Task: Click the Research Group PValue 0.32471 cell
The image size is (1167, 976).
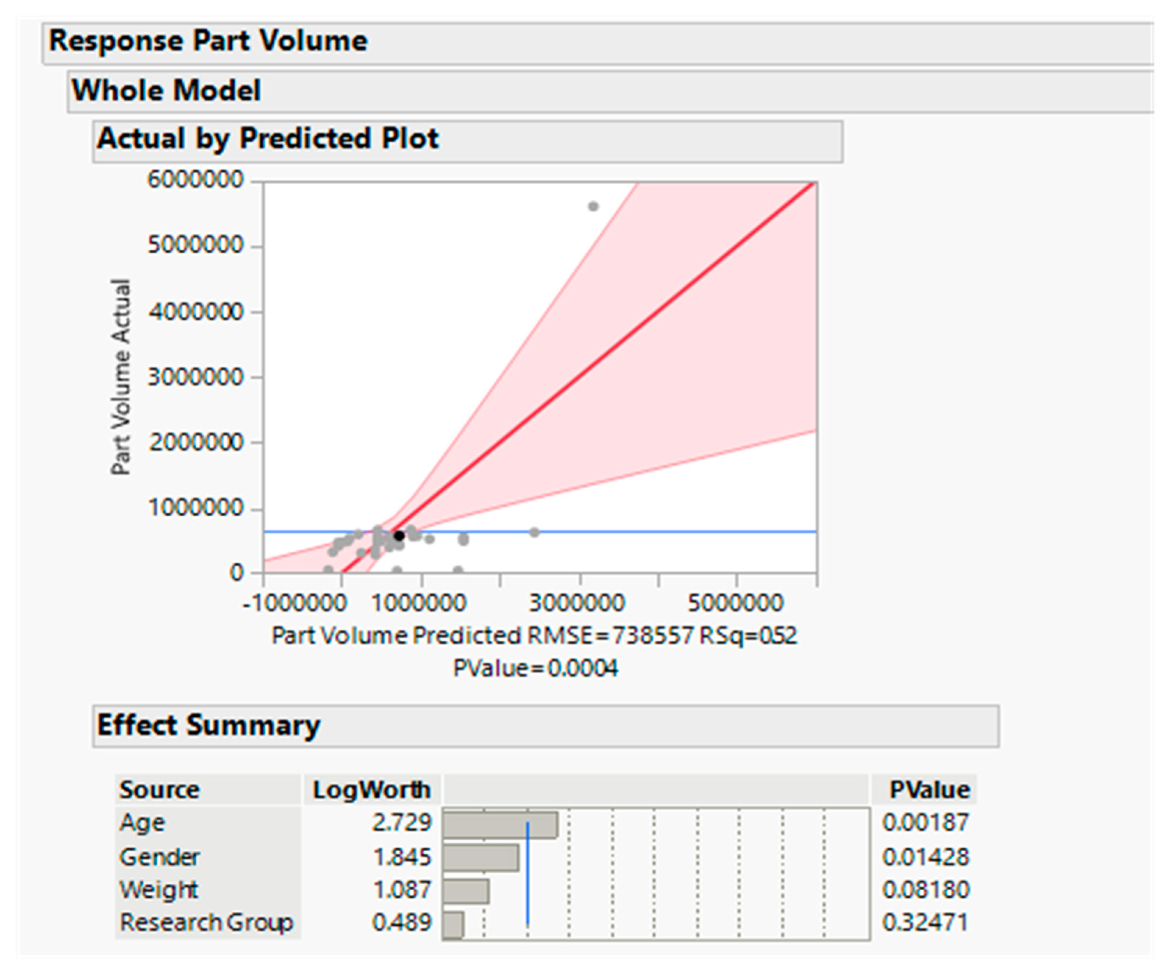Action: 925,923
